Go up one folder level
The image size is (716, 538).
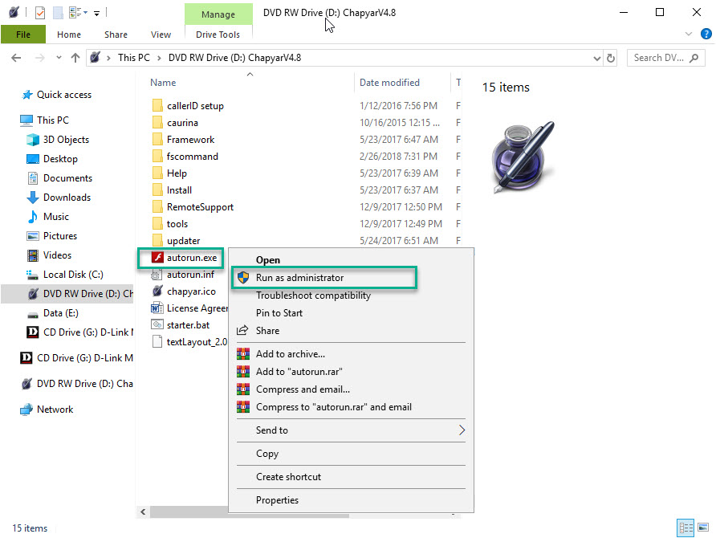pyautogui.click(x=75, y=58)
